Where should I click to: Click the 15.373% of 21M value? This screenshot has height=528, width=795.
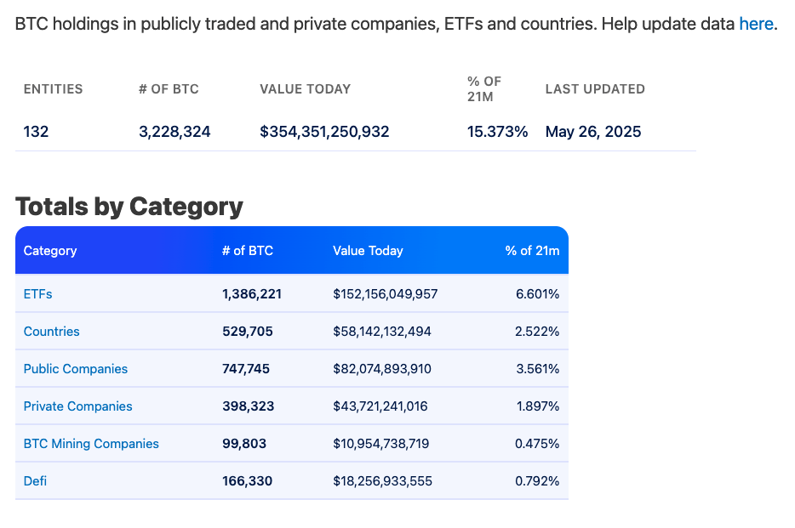497,132
